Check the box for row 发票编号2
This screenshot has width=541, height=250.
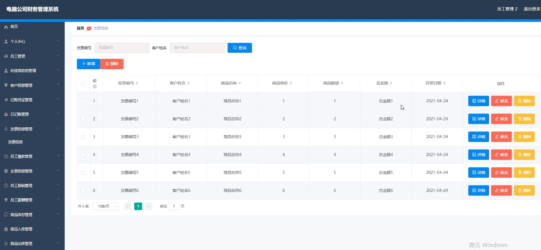[83, 119]
